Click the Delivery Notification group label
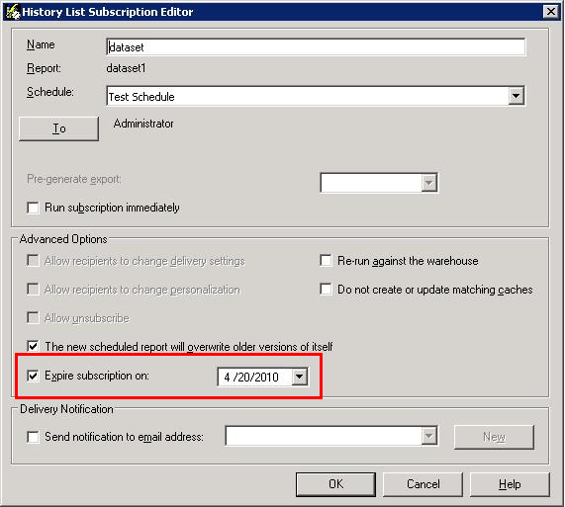The height and width of the screenshot is (507, 565). point(66,409)
